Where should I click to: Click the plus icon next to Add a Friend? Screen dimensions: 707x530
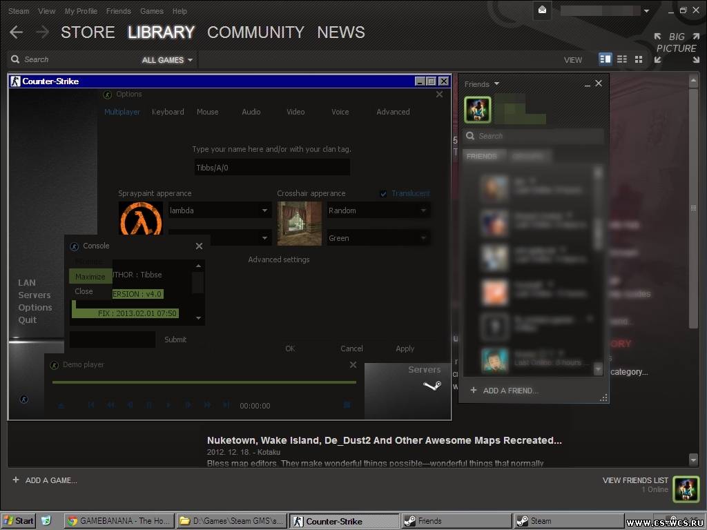click(x=474, y=390)
